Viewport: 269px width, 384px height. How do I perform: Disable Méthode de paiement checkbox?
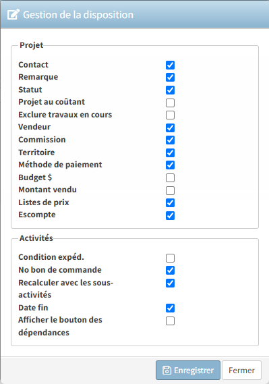tap(170, 165)
